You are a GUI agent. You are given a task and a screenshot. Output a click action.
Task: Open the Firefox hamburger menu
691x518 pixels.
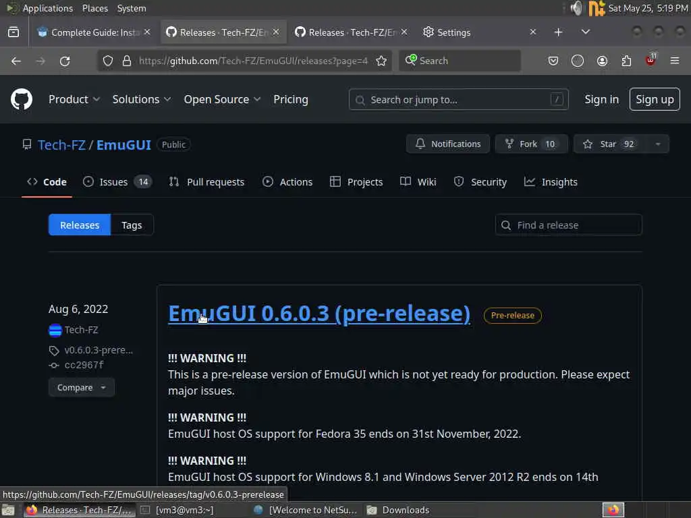(675, 61)
